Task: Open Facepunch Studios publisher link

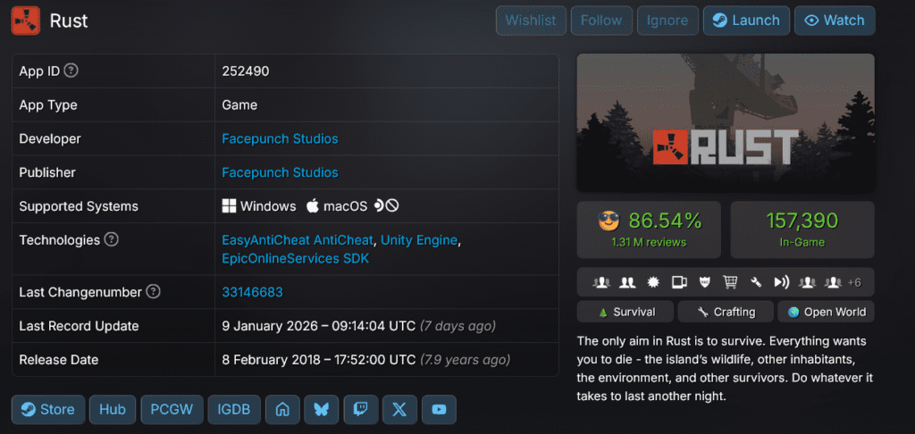Action: click(280, 172)
